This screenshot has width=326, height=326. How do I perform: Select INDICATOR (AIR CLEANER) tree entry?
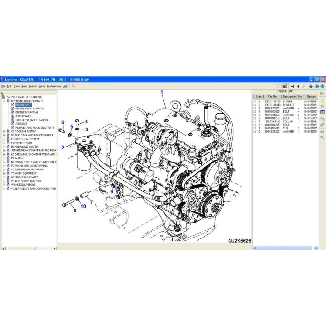click(31, 120)
